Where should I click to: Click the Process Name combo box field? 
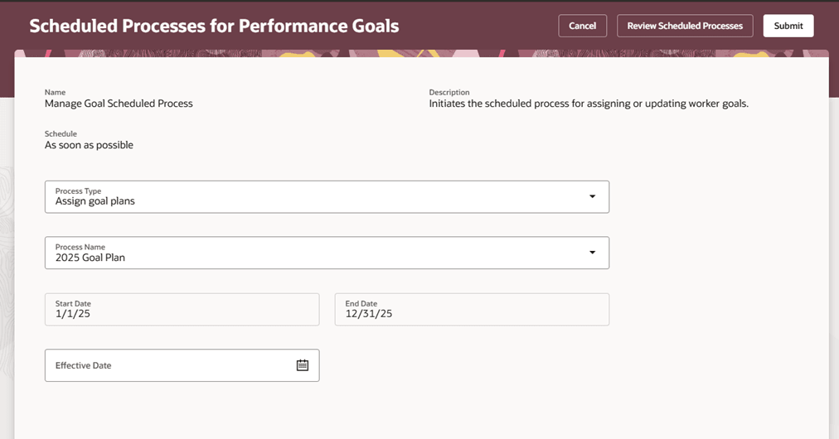tap(315, 253)
